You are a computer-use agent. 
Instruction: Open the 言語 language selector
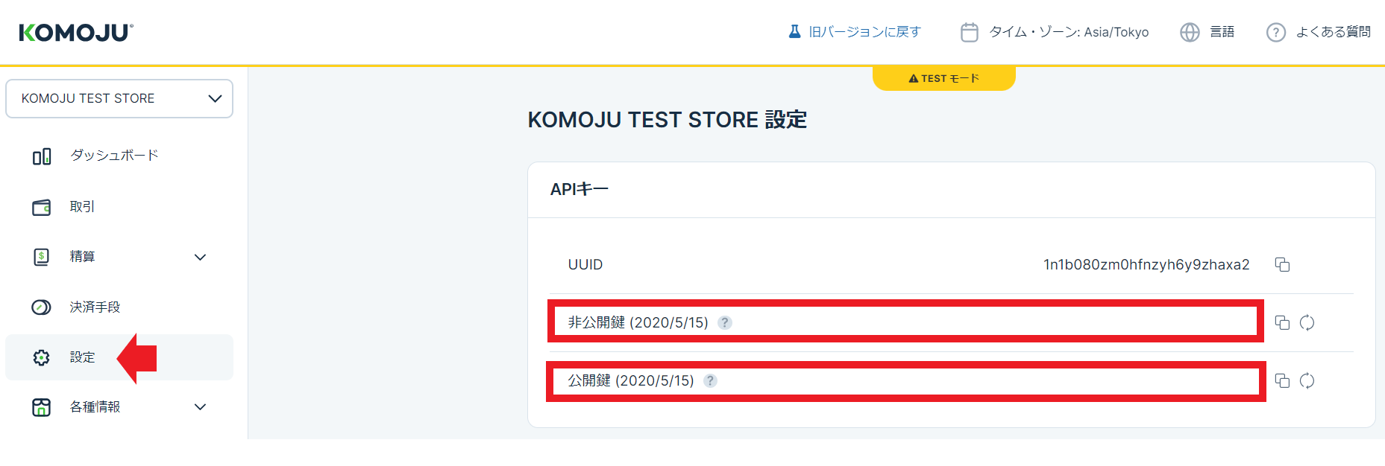1207,32
